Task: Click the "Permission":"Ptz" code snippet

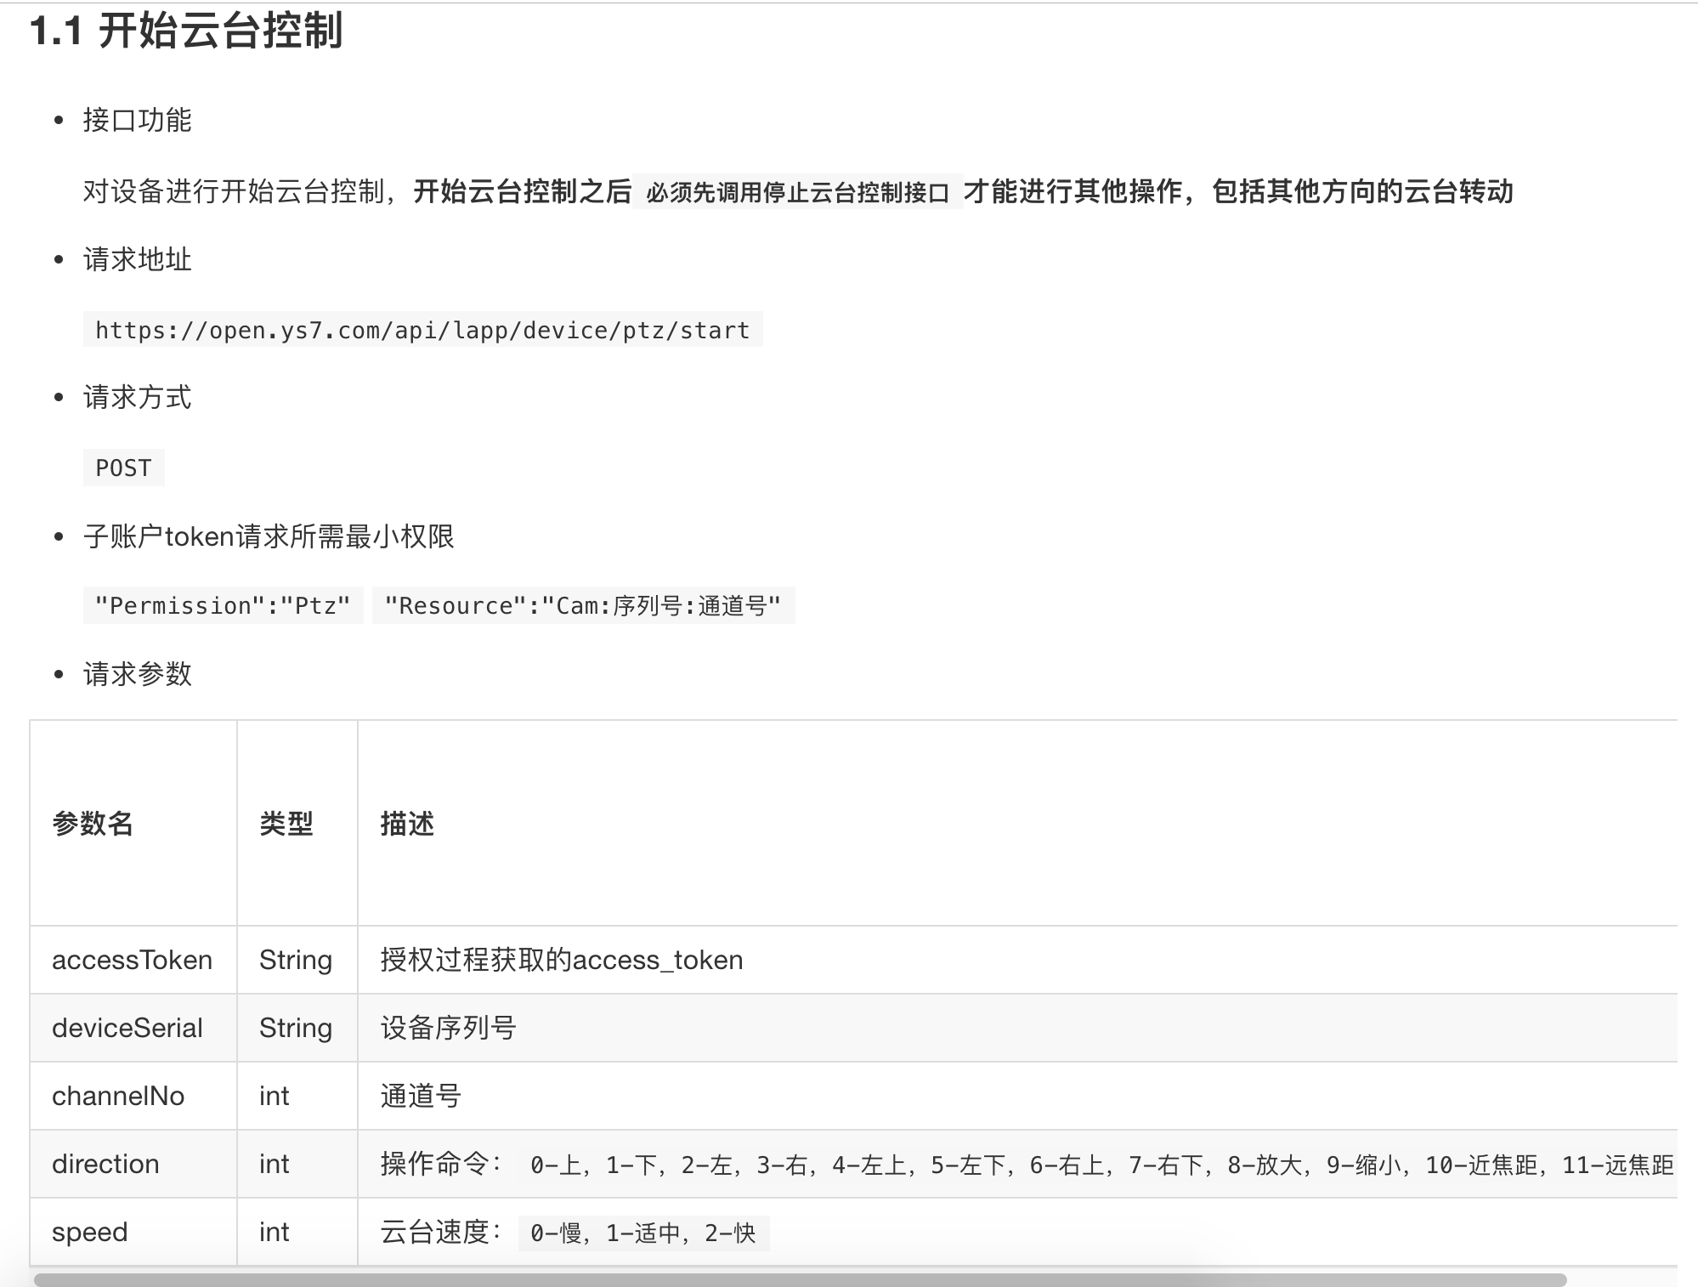Action: (x=223, y=605)
